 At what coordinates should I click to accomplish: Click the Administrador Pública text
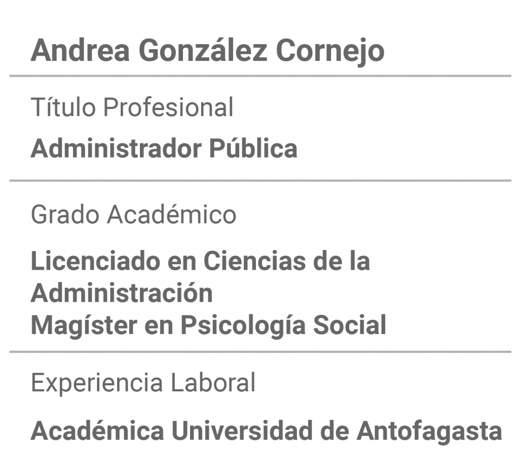point(164,149)
